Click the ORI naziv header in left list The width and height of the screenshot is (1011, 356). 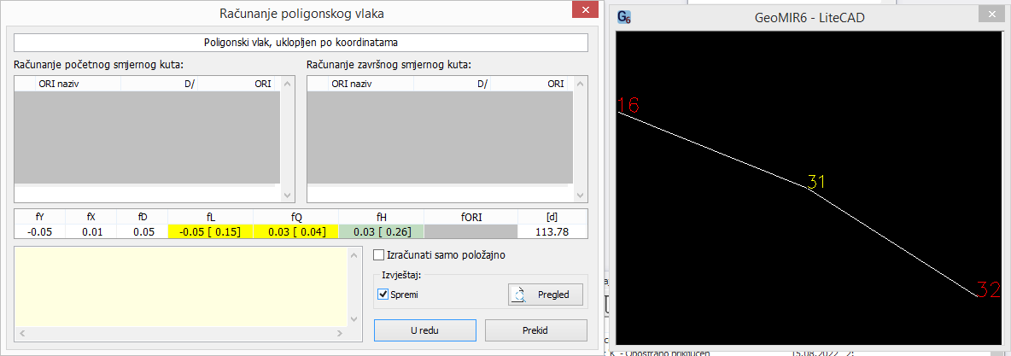pos(58,84)
